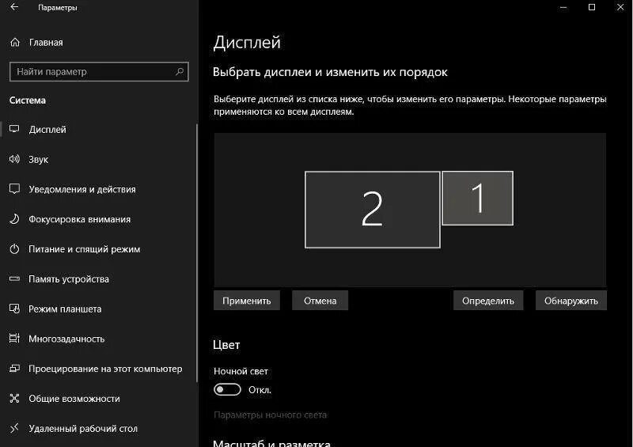Open Питание и спящий режим page
Image resolution: width=633 pixels, height=447 pixels.
85,248
